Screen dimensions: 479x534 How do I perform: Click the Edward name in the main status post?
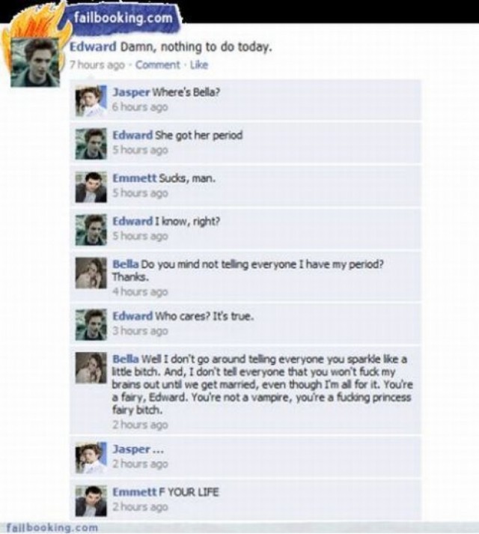(x=93, y=46)
